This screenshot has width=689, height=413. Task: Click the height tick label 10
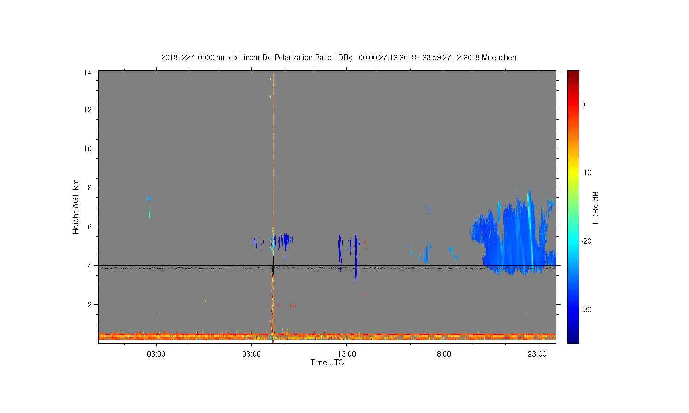click(87, 149)
